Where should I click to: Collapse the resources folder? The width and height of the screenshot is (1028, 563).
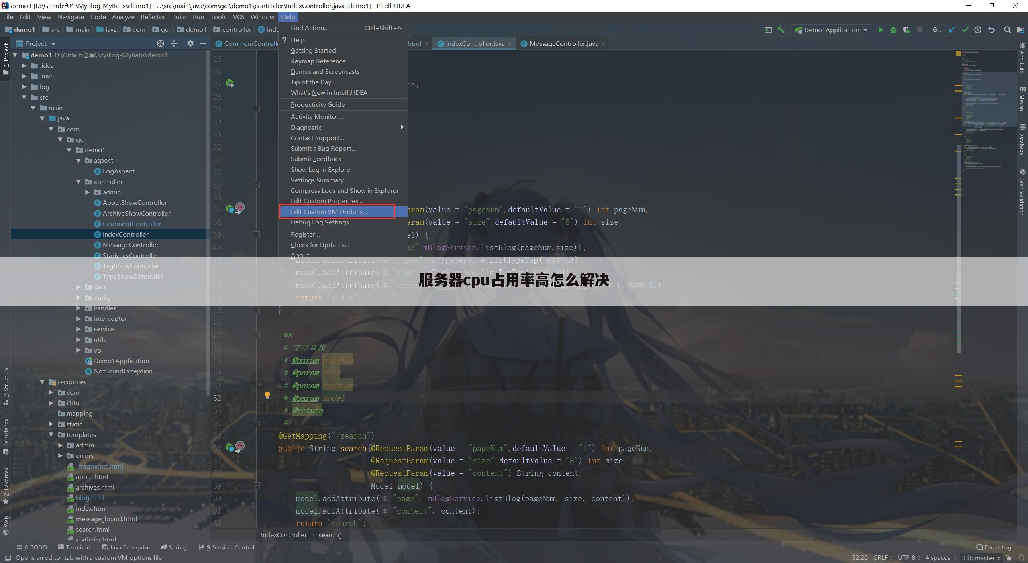click(x=42, y=382)
